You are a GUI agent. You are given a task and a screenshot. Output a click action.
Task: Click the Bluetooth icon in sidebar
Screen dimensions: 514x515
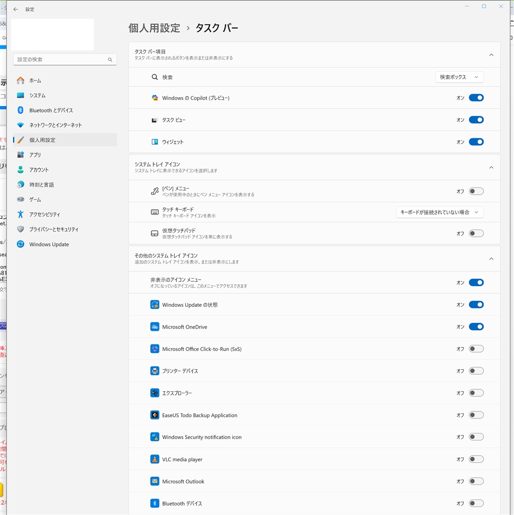[20, 110]
